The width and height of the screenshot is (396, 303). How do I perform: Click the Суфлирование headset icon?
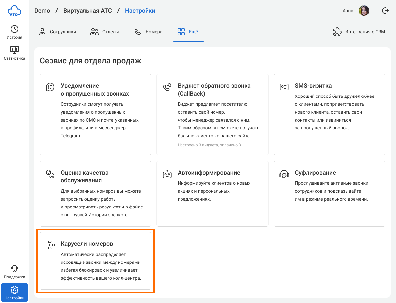pos(284,174)
